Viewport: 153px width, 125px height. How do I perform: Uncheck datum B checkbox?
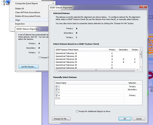56,89
